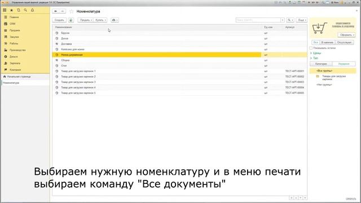Click the свернуть link at bottom right

pyautogui.click(x=351, y=198)
